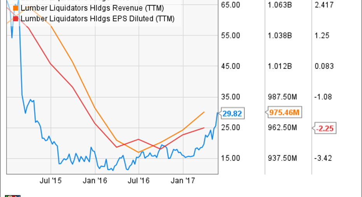Click the Jul '16 date axis label

139,181
